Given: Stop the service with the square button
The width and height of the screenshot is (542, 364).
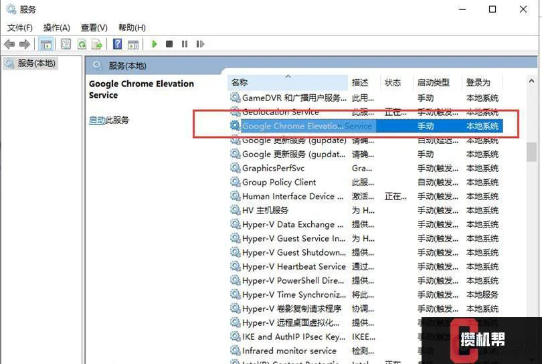Looking at the screenshot, I should (x=169, y=44).
